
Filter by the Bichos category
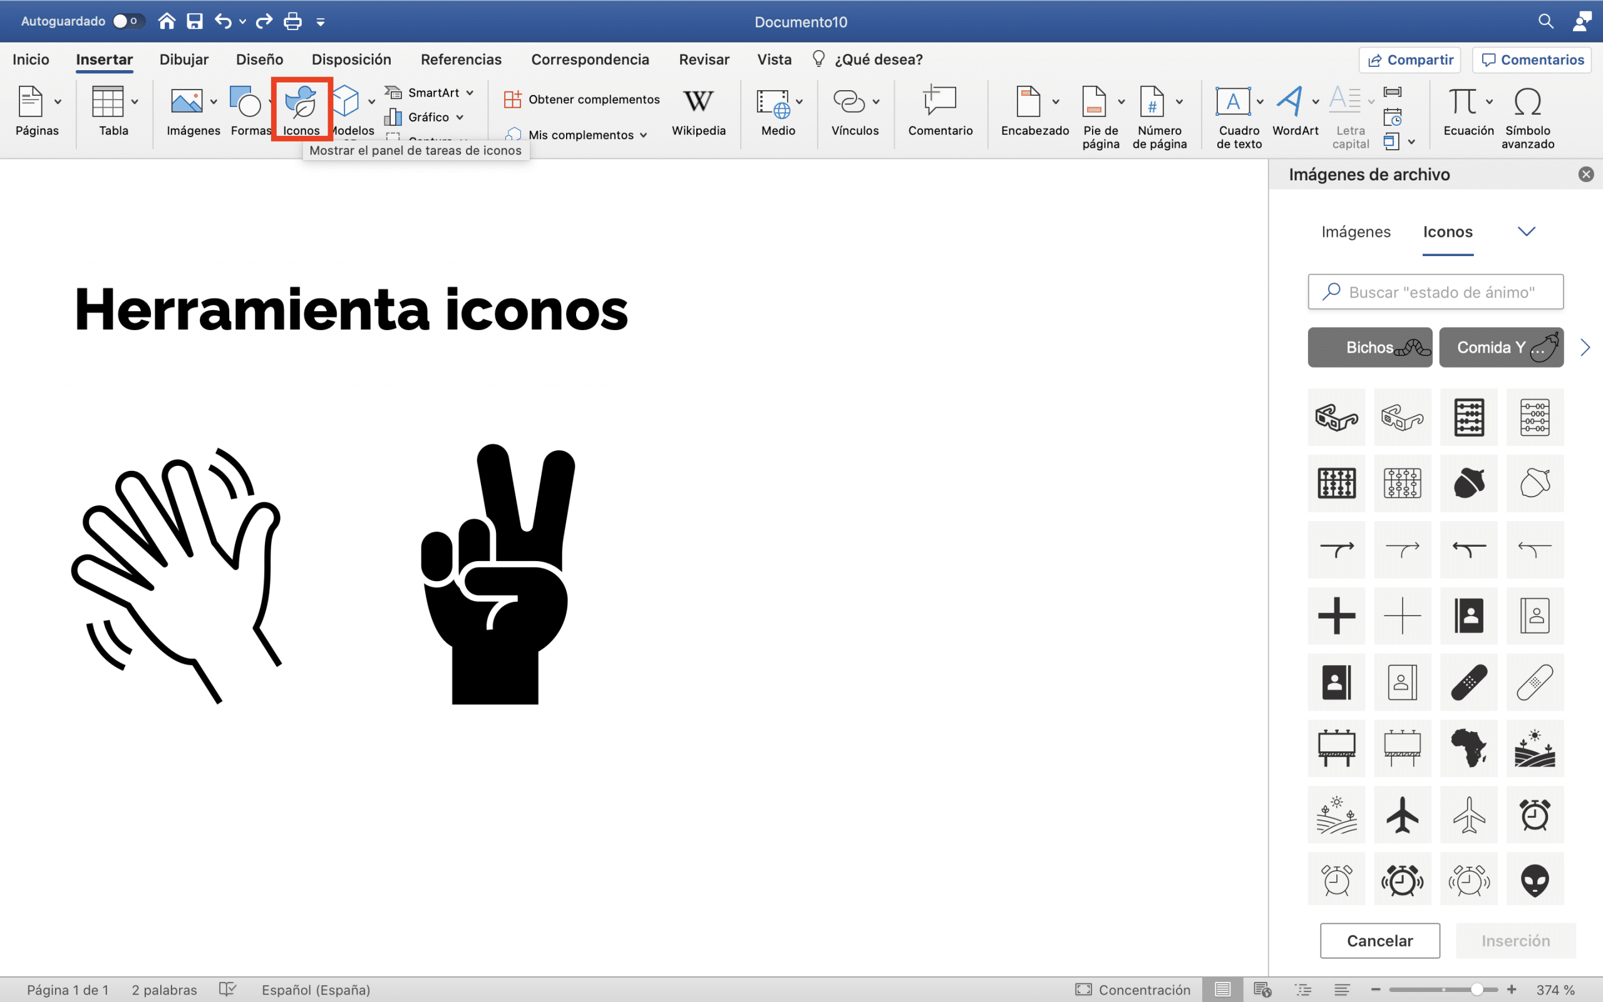1370,347
